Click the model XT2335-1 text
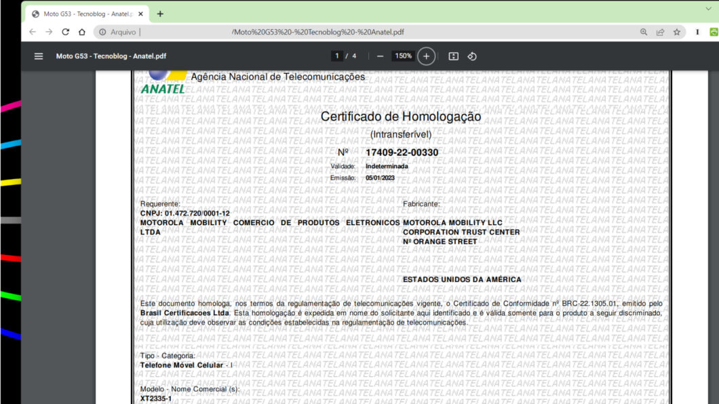The width and height of the screenshot is (719, 404). pyautogui.click(x=156, y=399)
